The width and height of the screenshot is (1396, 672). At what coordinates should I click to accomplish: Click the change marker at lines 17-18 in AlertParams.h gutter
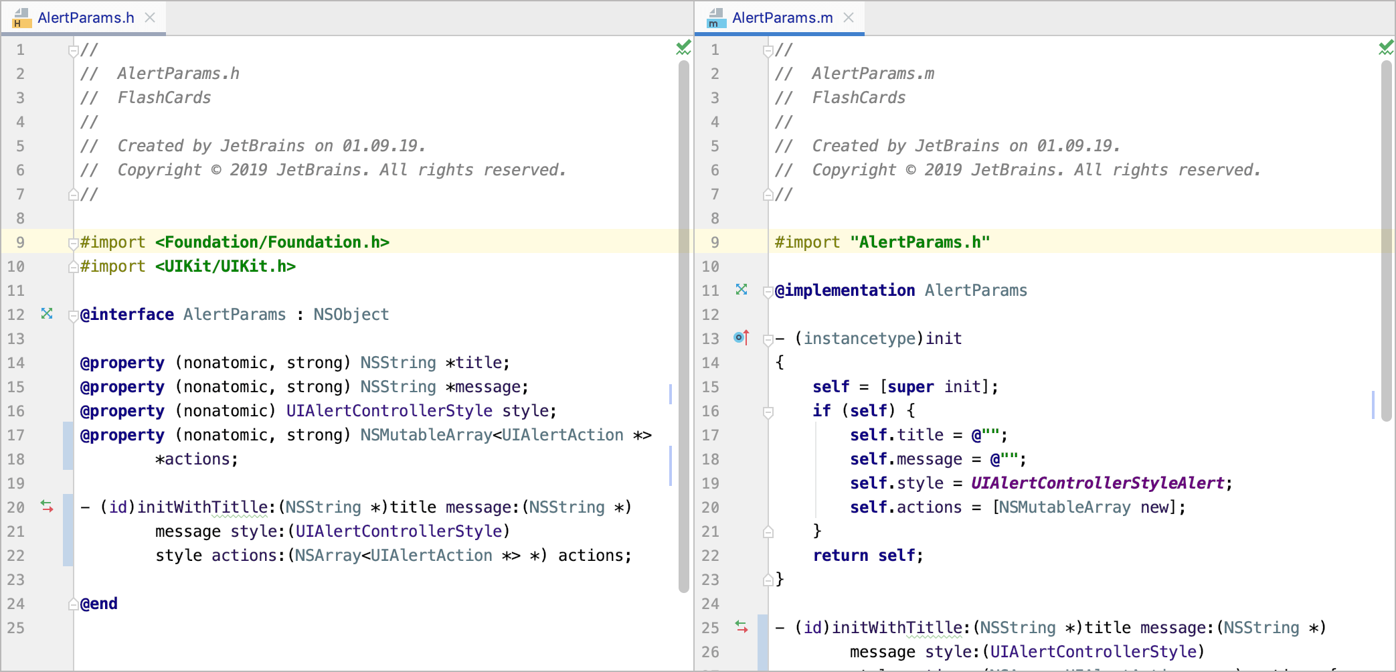tap(68, 446)
